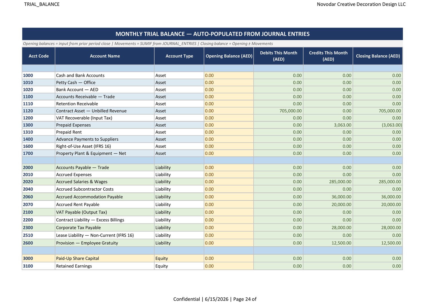Select 'Bank Account — AED' cell
The width and height of the screenshot is (429, 303).
point(105,90)
